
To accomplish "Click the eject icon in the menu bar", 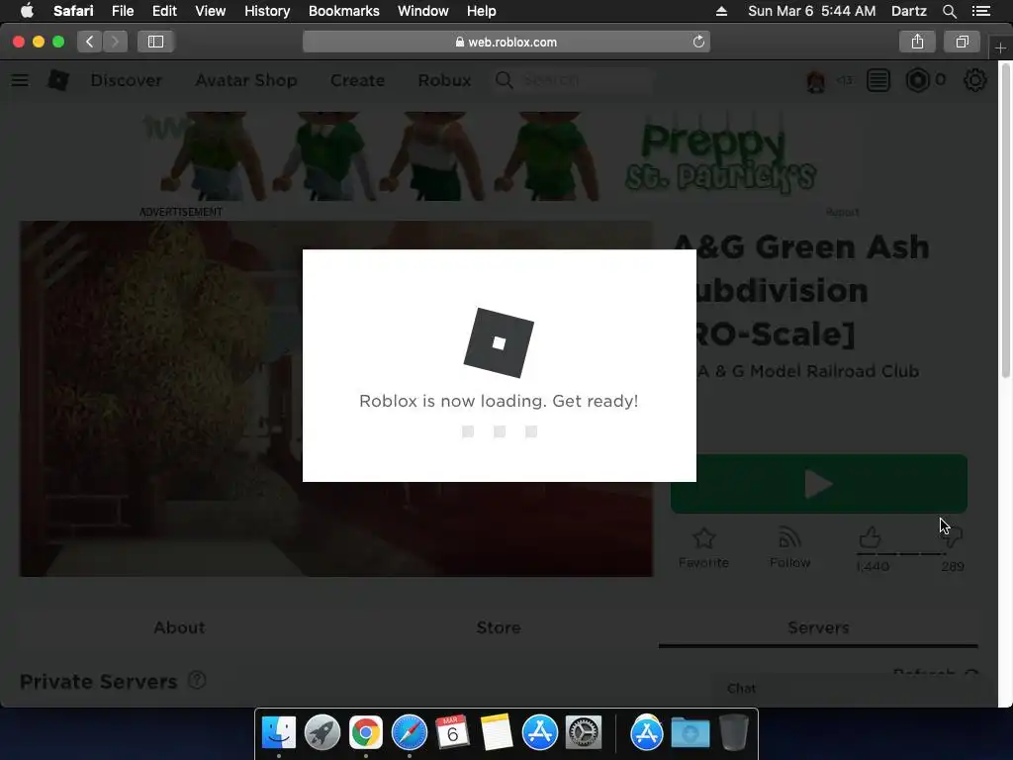I will pyautogui.click(x=721, y=11).
